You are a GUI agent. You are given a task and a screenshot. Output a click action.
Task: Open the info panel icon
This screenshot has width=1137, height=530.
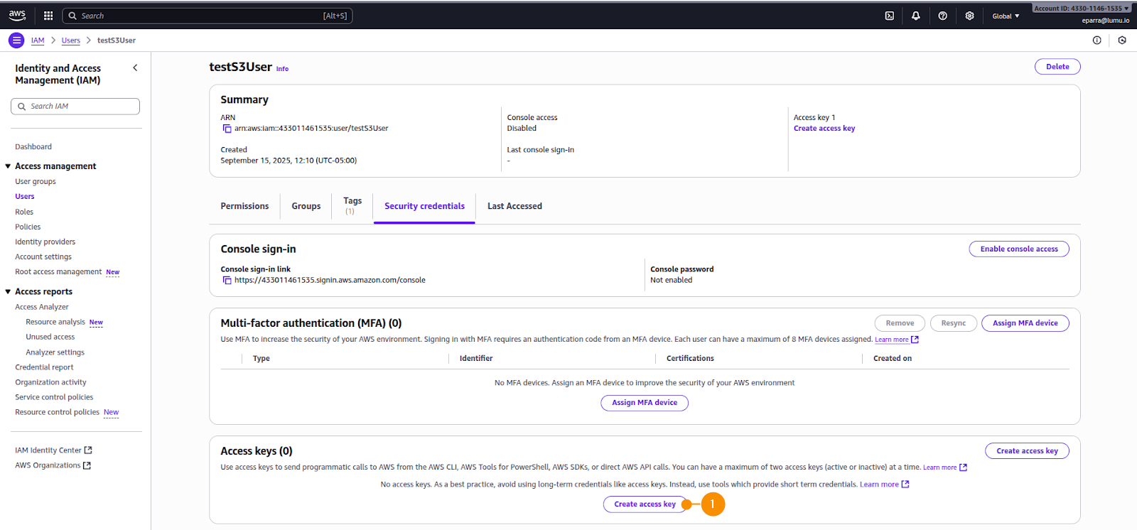click(x=1096, y=40)
